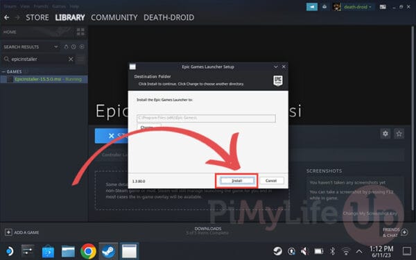Open the Help menu

[x=74, y=6]
